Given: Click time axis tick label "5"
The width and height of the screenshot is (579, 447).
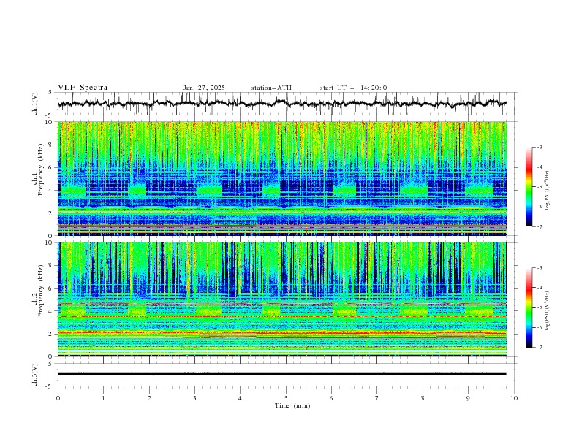Looking at the screenshot, I should tap(286, 398).
